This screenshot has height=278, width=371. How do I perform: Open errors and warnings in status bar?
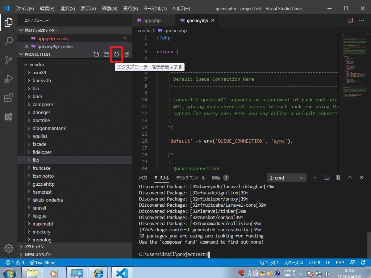click(15, 263)
